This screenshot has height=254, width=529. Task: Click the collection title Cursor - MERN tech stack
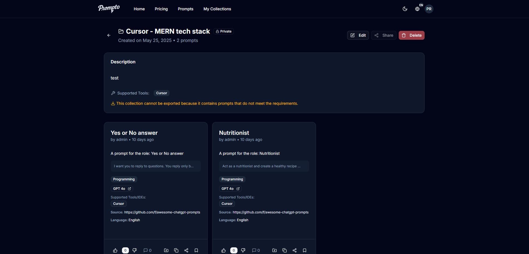(x=168, y=31)
